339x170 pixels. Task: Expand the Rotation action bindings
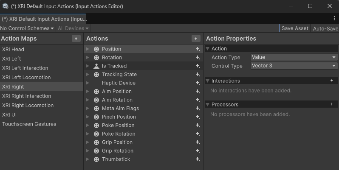pos(88,58)
